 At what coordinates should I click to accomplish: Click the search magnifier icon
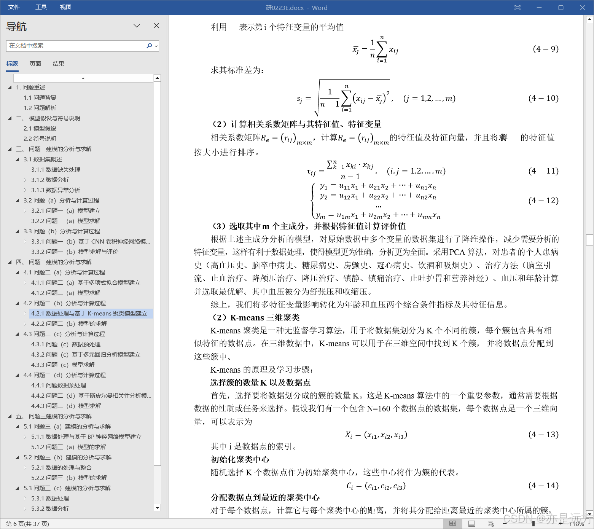point(149,46)
